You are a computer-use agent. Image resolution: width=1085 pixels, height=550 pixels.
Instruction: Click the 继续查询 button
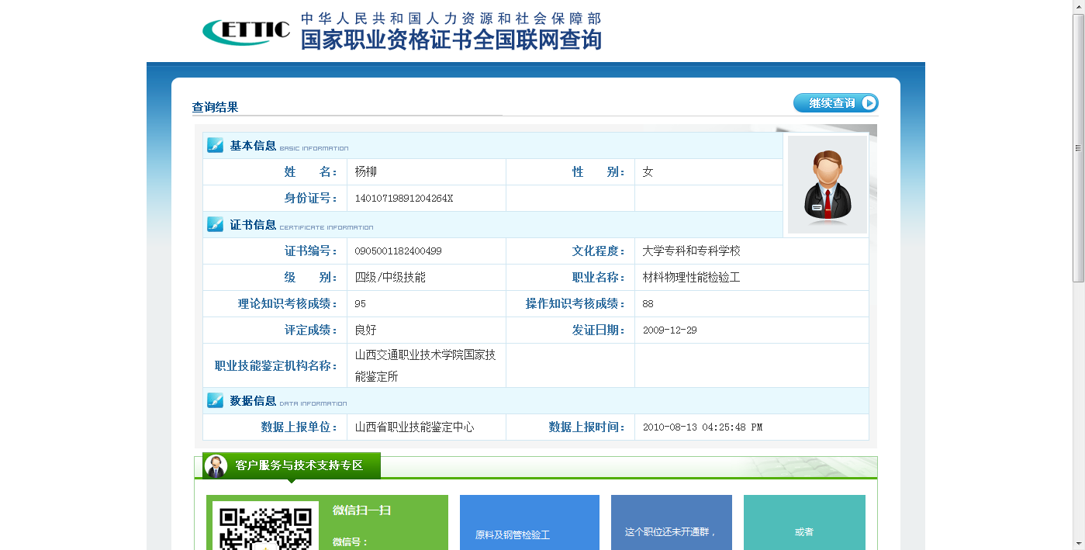[x=835, y=103]
